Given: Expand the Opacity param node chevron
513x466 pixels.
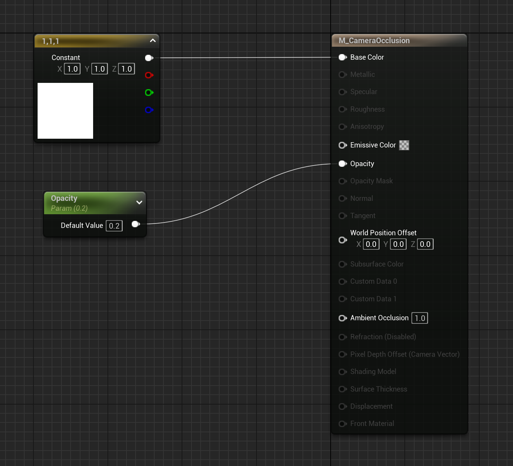Looking at the screenshot, I should click(139, 202).
